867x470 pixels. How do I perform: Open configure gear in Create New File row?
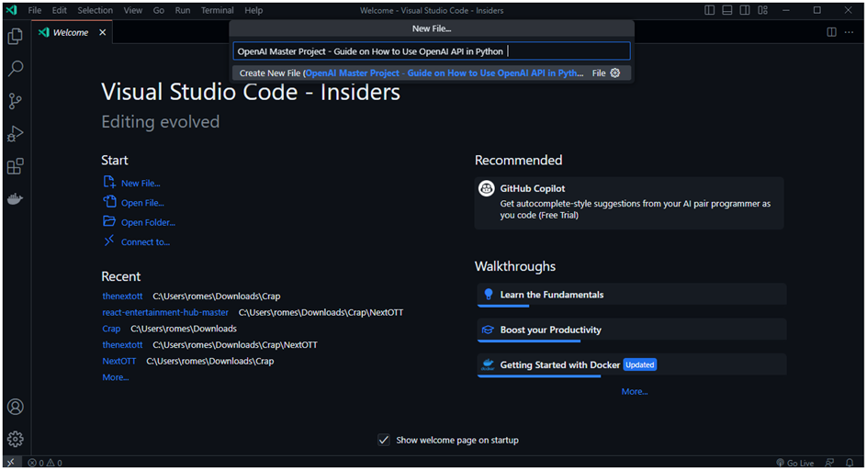(x=614, y=73)
